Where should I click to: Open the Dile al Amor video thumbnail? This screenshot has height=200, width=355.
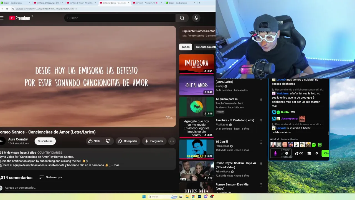pyautogui.click(x=196, y=85)
